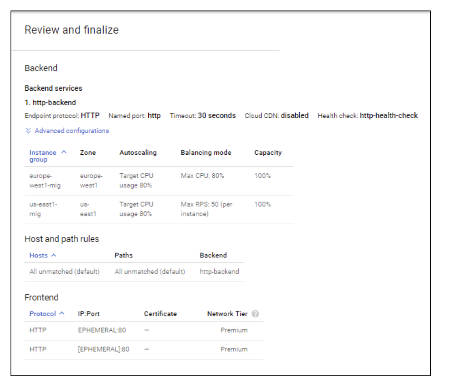
Task: Click http-backend in Host and path rules
Action: coord(219,272)
